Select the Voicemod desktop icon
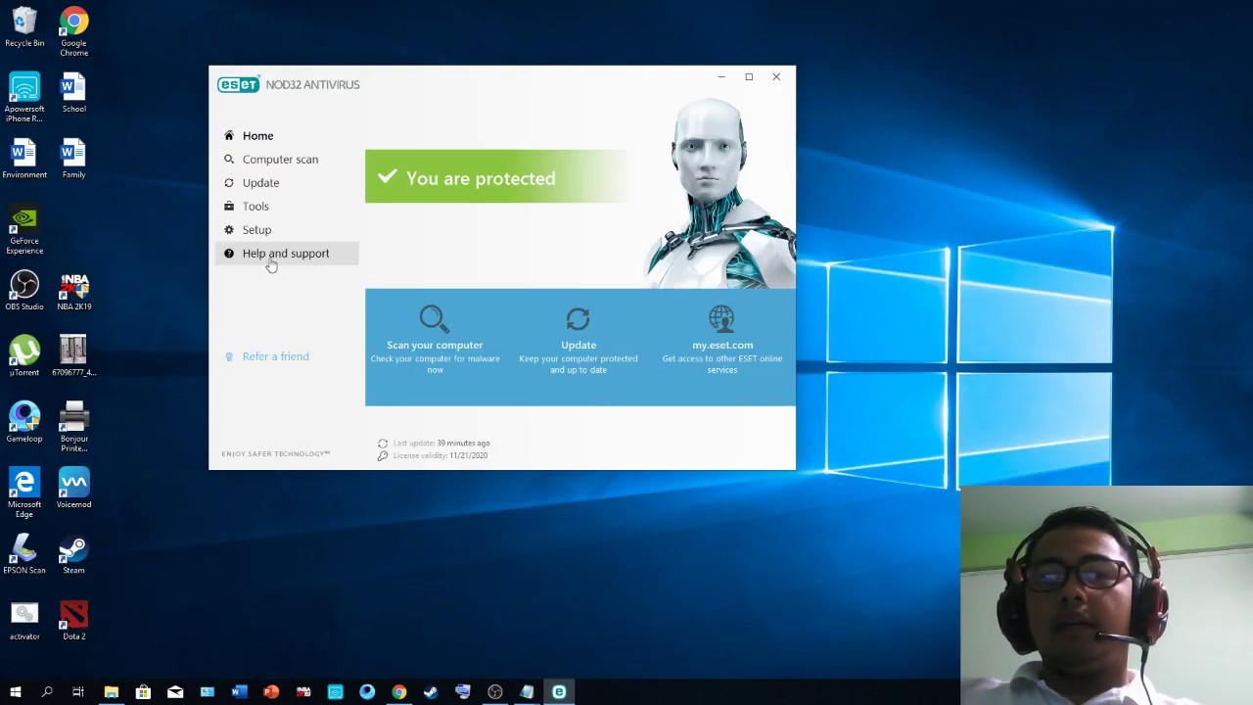 pyautogui.click(x=73, y=488)
